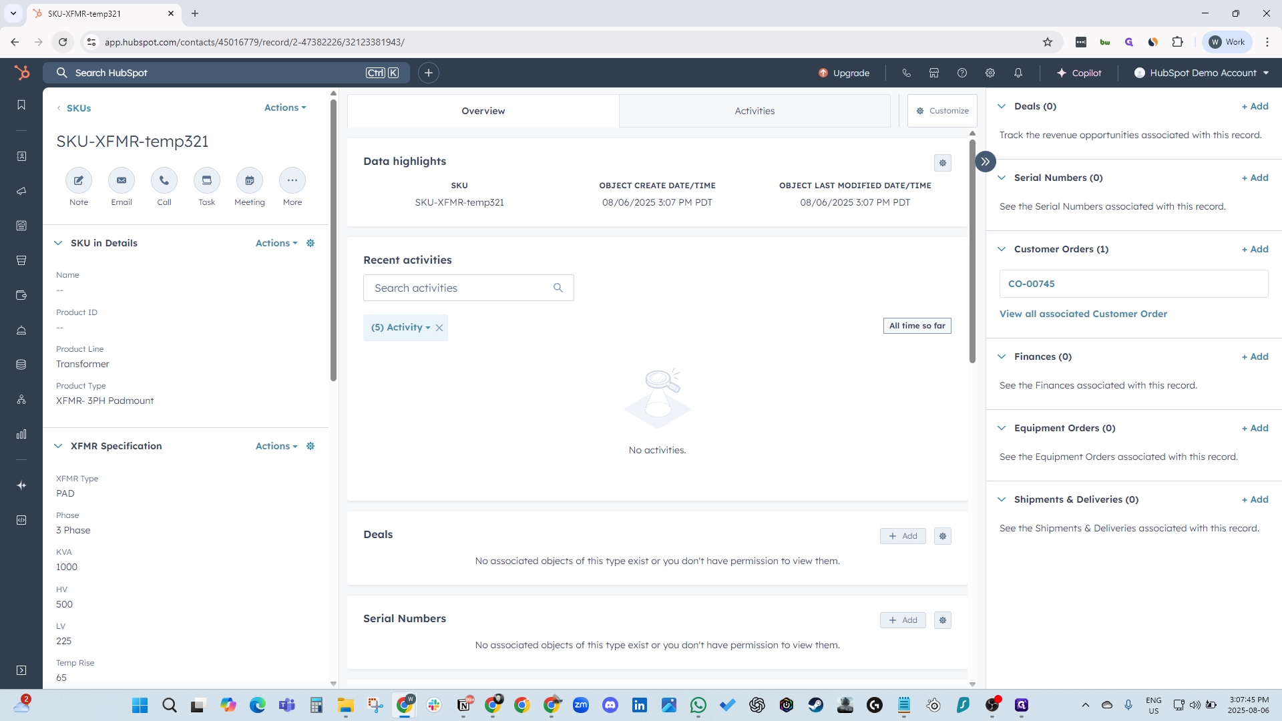This screenshot has width=1282, height=721.
Task: Collapse the Customer Orders sidebar card
Action: 1002,249
